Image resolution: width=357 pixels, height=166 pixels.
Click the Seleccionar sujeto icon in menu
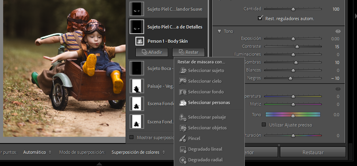[183, 71]
